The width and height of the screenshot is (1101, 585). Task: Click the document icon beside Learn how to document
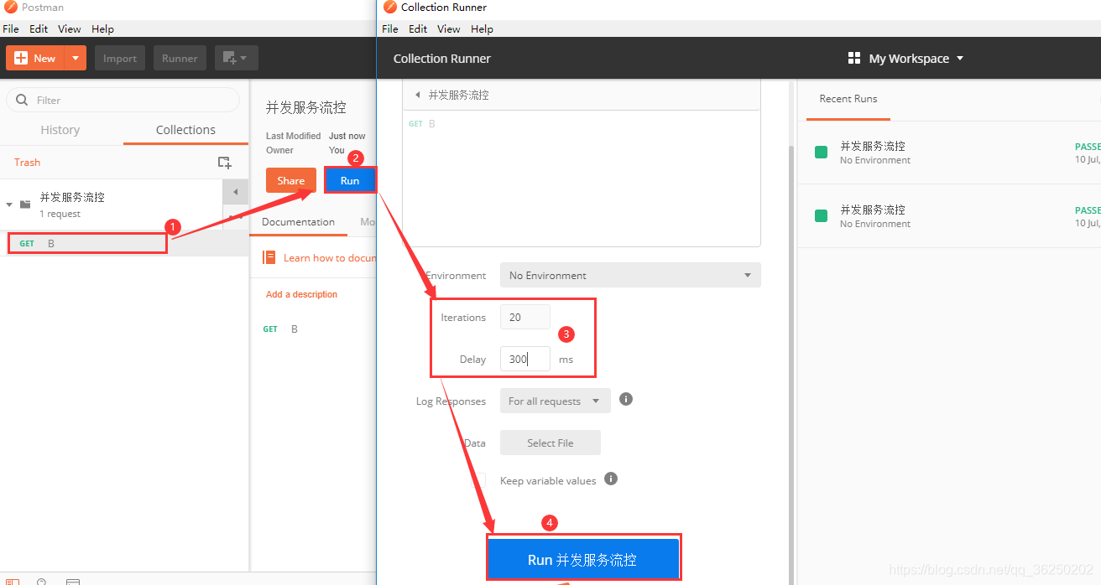point(269,257)
